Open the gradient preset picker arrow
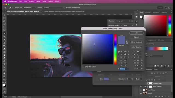 coord(169,48)
